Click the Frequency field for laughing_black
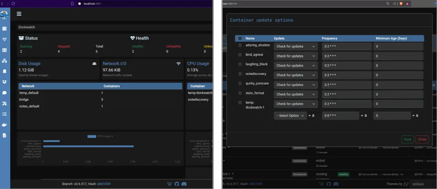437x189 pixels. click(x=346, y=65)
